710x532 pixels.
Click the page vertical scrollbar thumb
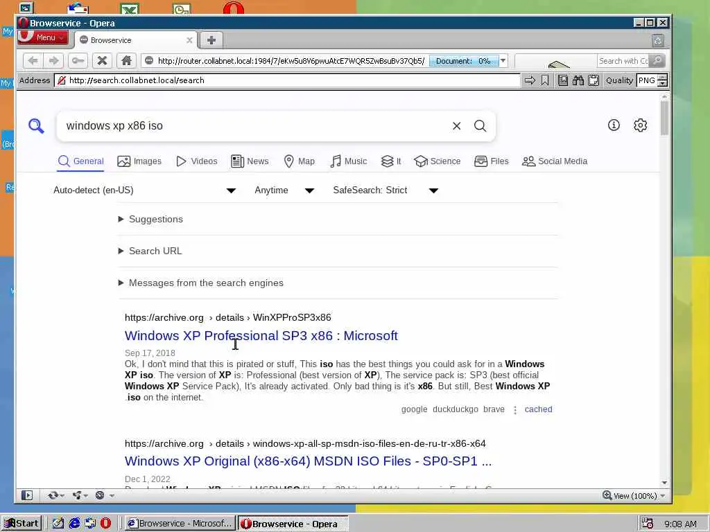tap(664, 118)
